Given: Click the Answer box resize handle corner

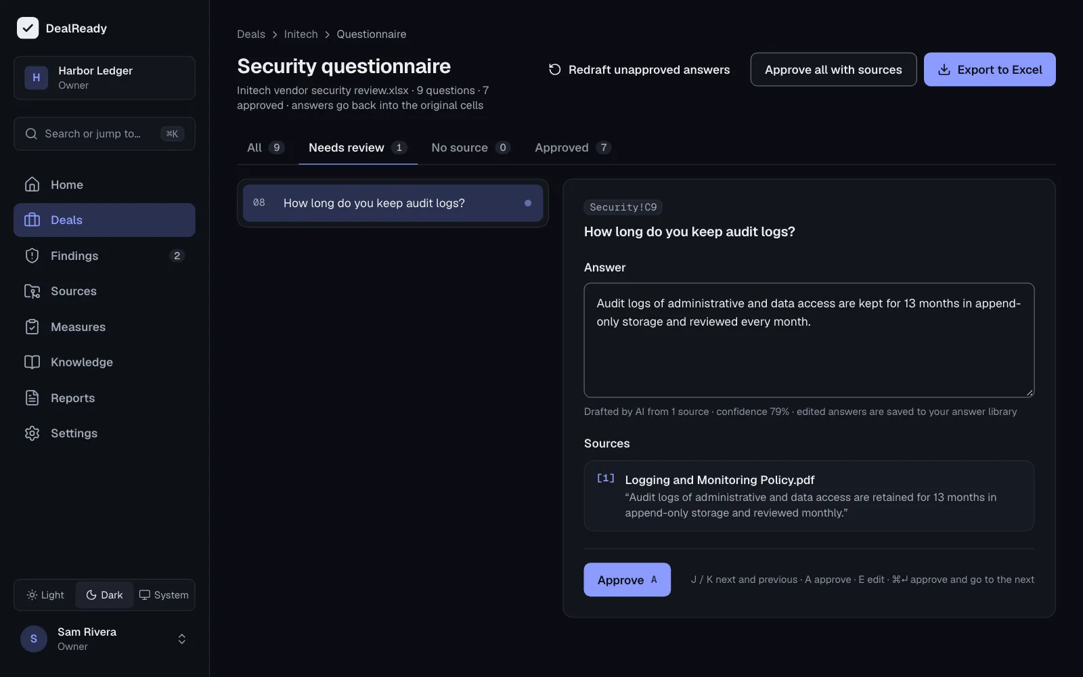Looking at the screenshot, I should pos(1030,392).
